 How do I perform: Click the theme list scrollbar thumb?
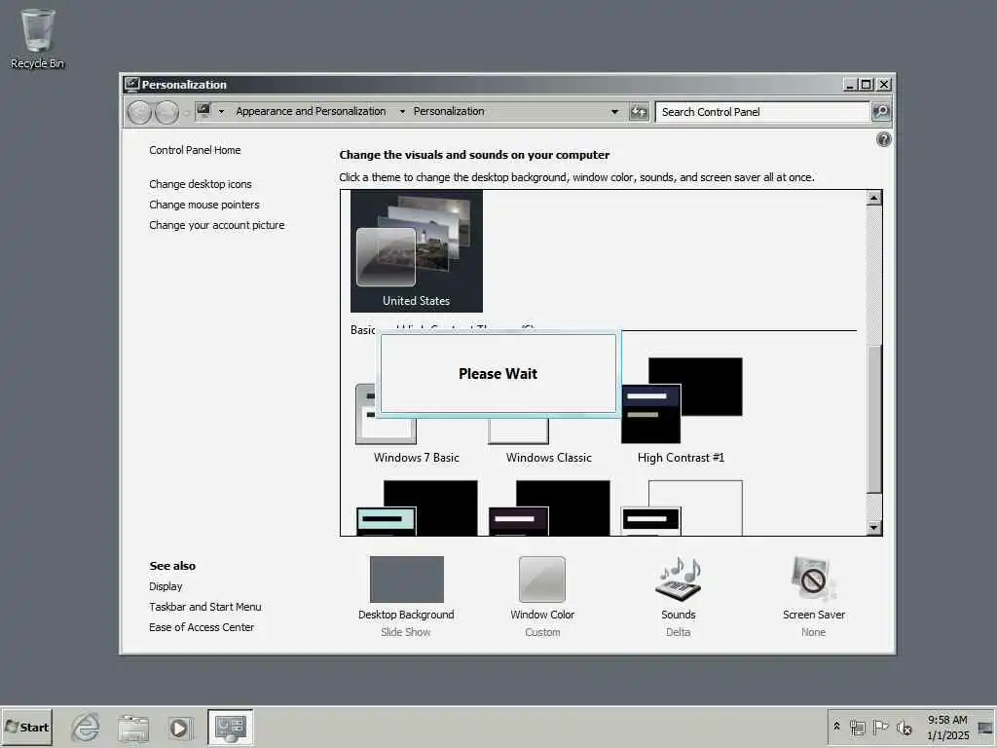(x=874, y=419)
